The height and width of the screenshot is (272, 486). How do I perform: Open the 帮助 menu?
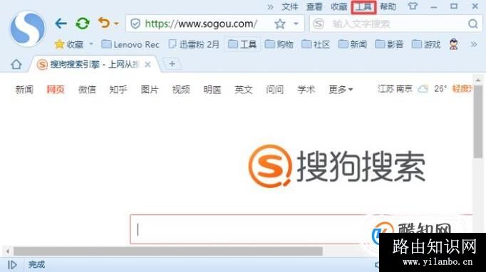point(388,7)
